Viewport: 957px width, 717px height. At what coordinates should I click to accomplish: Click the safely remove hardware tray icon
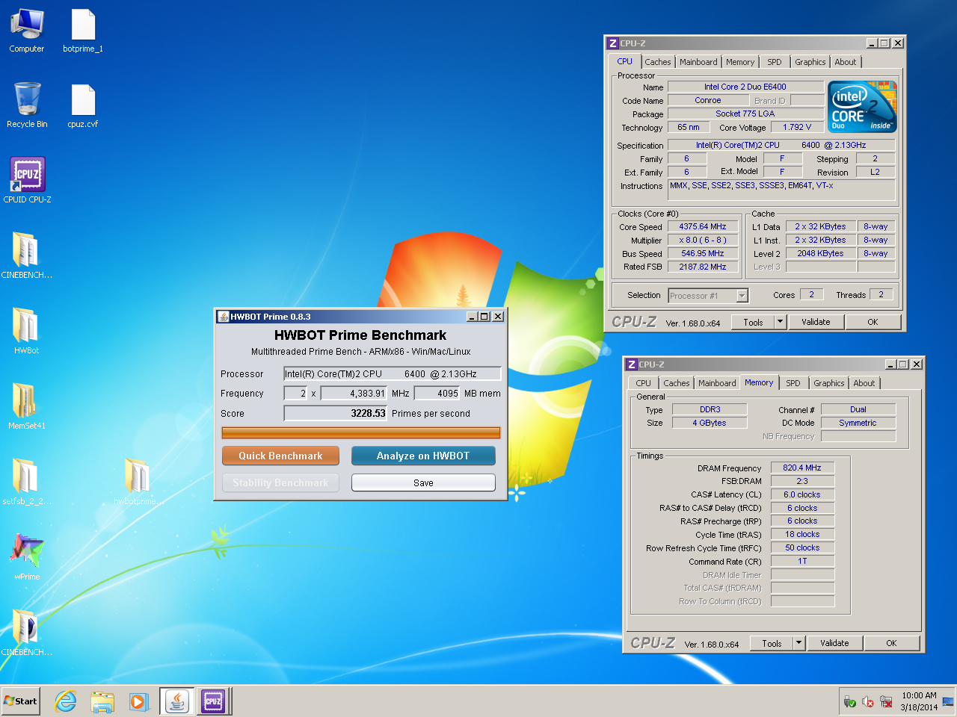pos(849,702)
